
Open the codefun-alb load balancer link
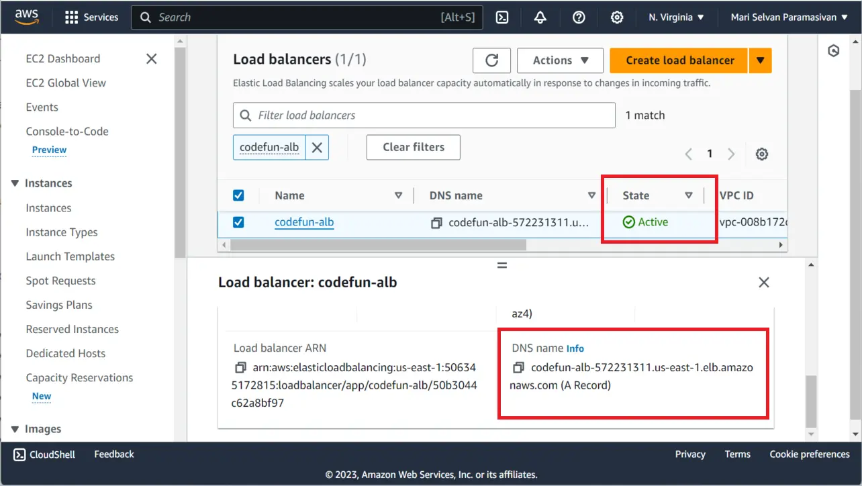(x=304, y=222)
